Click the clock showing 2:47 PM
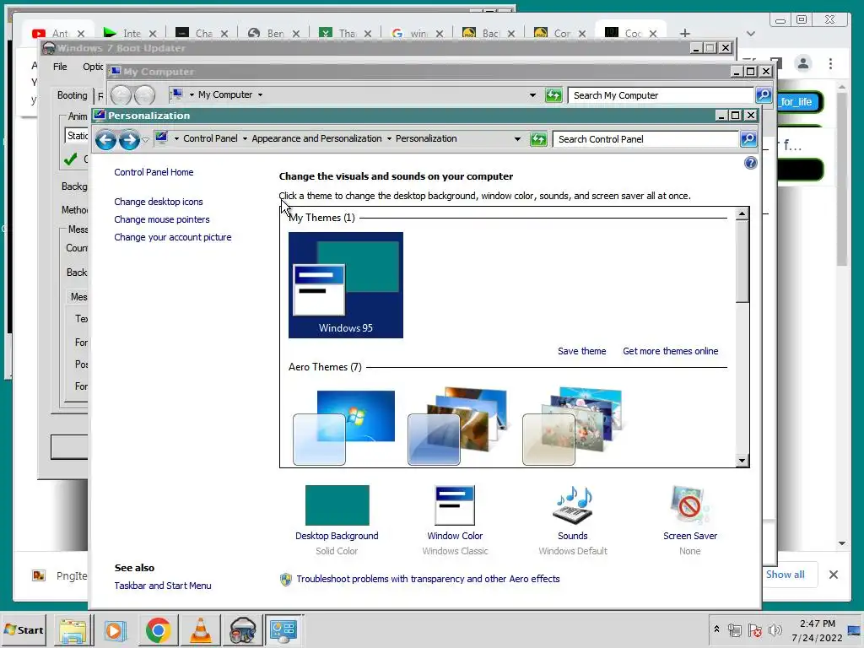The image size is (864, 648). pos(817,624)
